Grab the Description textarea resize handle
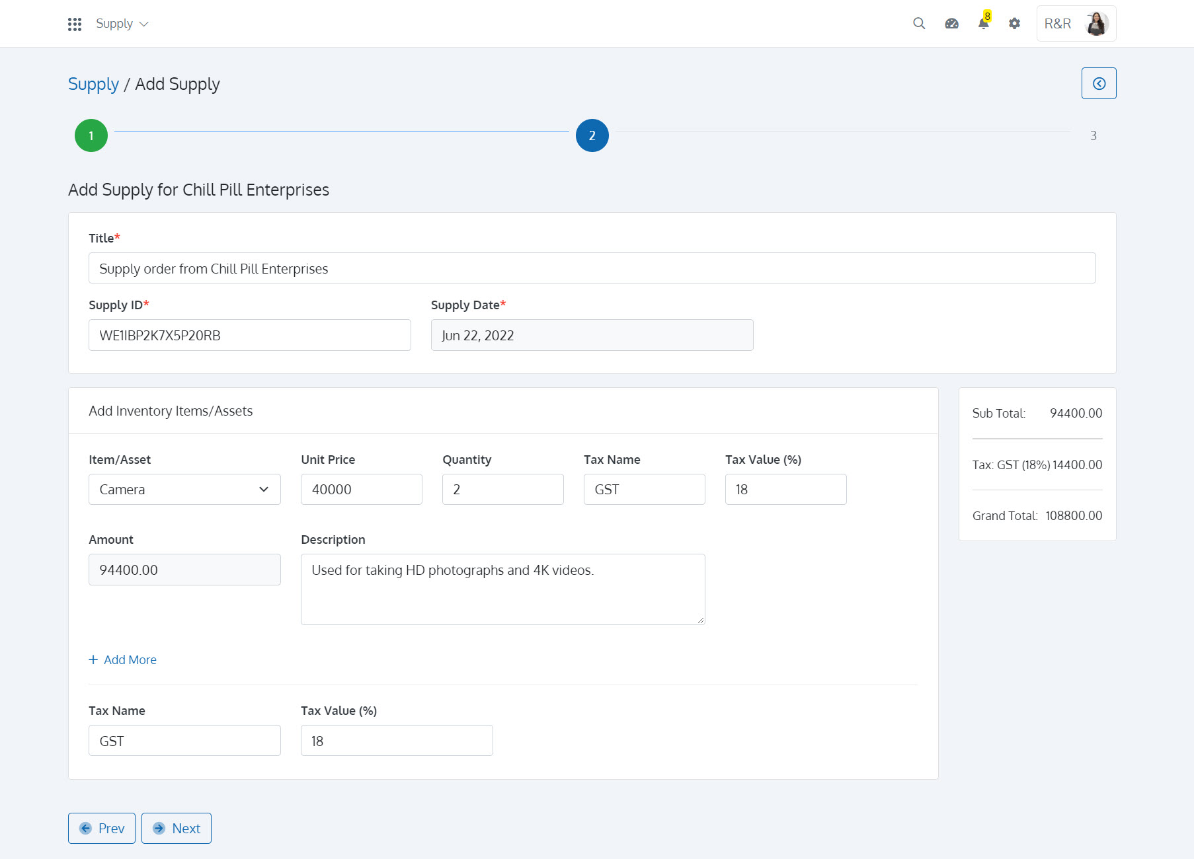 click(701, 620)
